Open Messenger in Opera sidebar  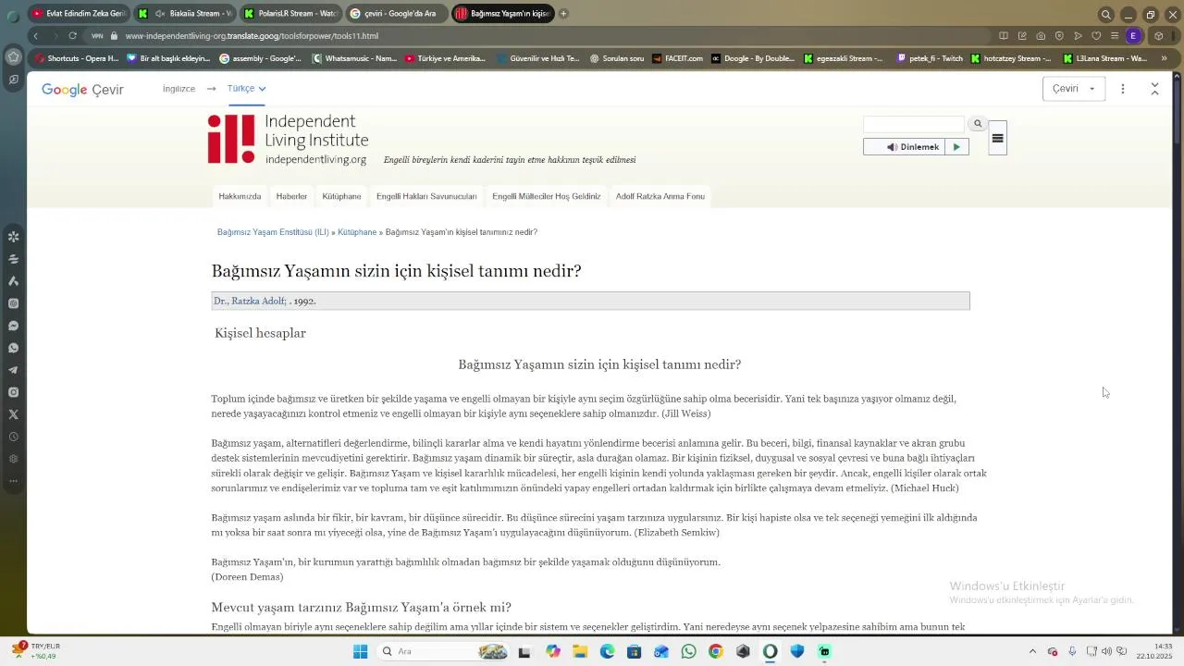tap(13, 326)
